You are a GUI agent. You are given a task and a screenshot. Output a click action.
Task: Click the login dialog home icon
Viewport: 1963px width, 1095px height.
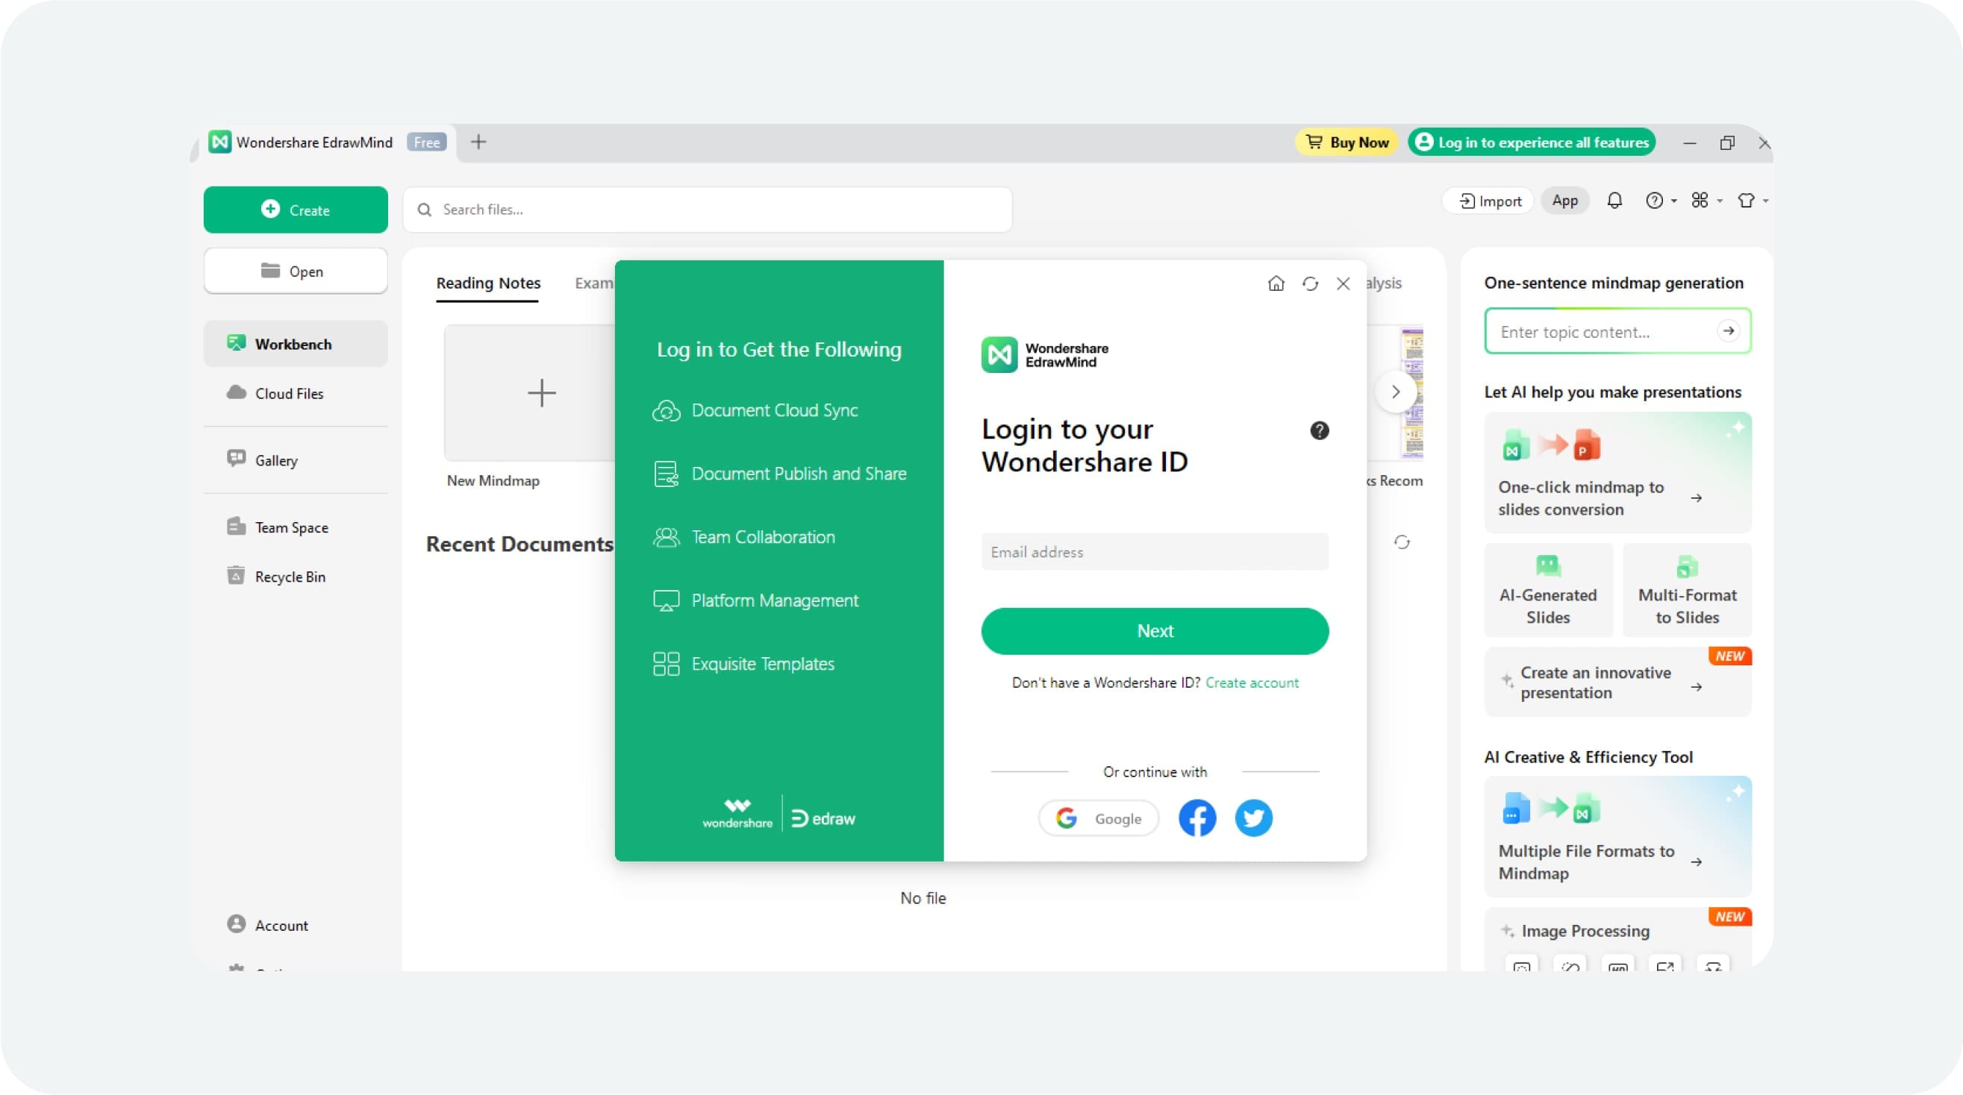pos(1276,284)
